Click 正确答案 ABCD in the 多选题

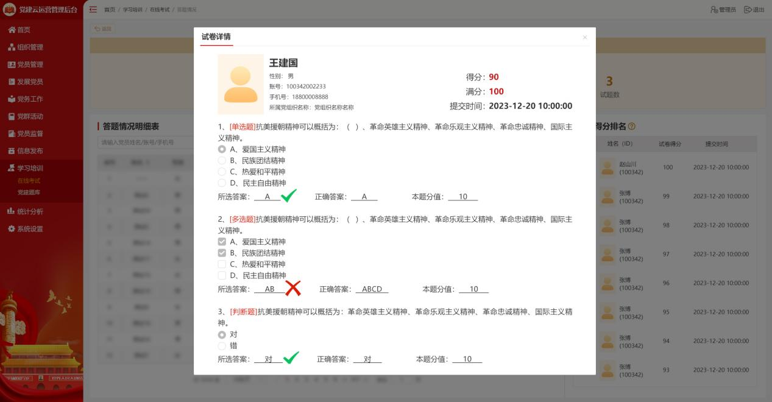pyautogui.click(x=372, y=289)
